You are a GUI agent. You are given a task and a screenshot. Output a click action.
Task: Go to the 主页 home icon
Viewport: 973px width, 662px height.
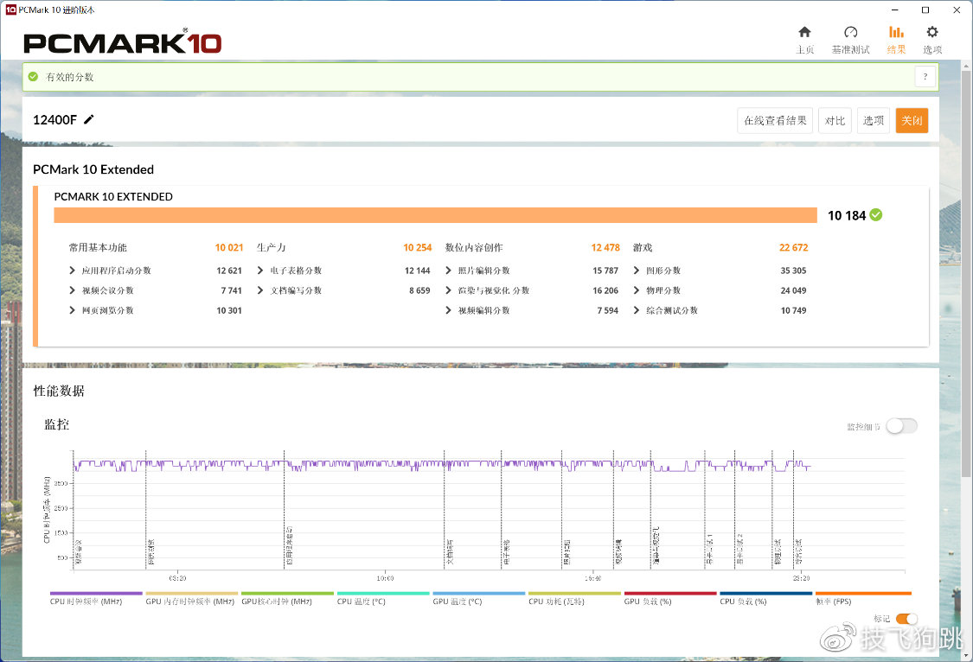[x=804, y=32]
